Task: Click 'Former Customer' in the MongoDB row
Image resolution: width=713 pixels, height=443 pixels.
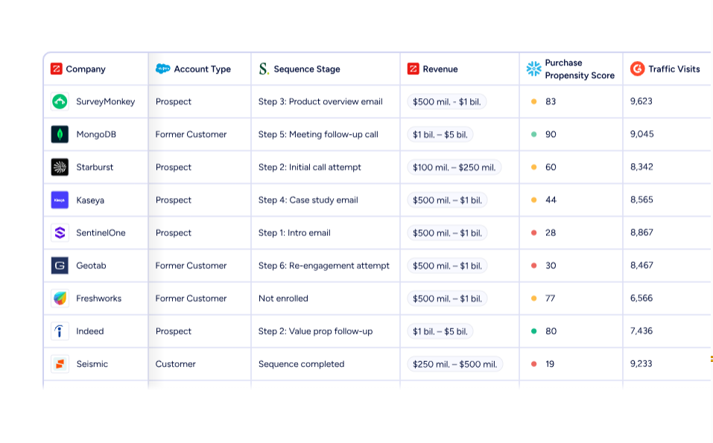Action: (x=191, y=134)
